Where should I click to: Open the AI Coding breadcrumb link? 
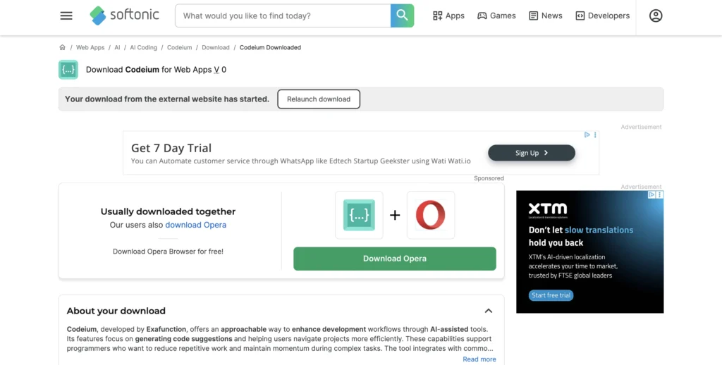point(143,47)
